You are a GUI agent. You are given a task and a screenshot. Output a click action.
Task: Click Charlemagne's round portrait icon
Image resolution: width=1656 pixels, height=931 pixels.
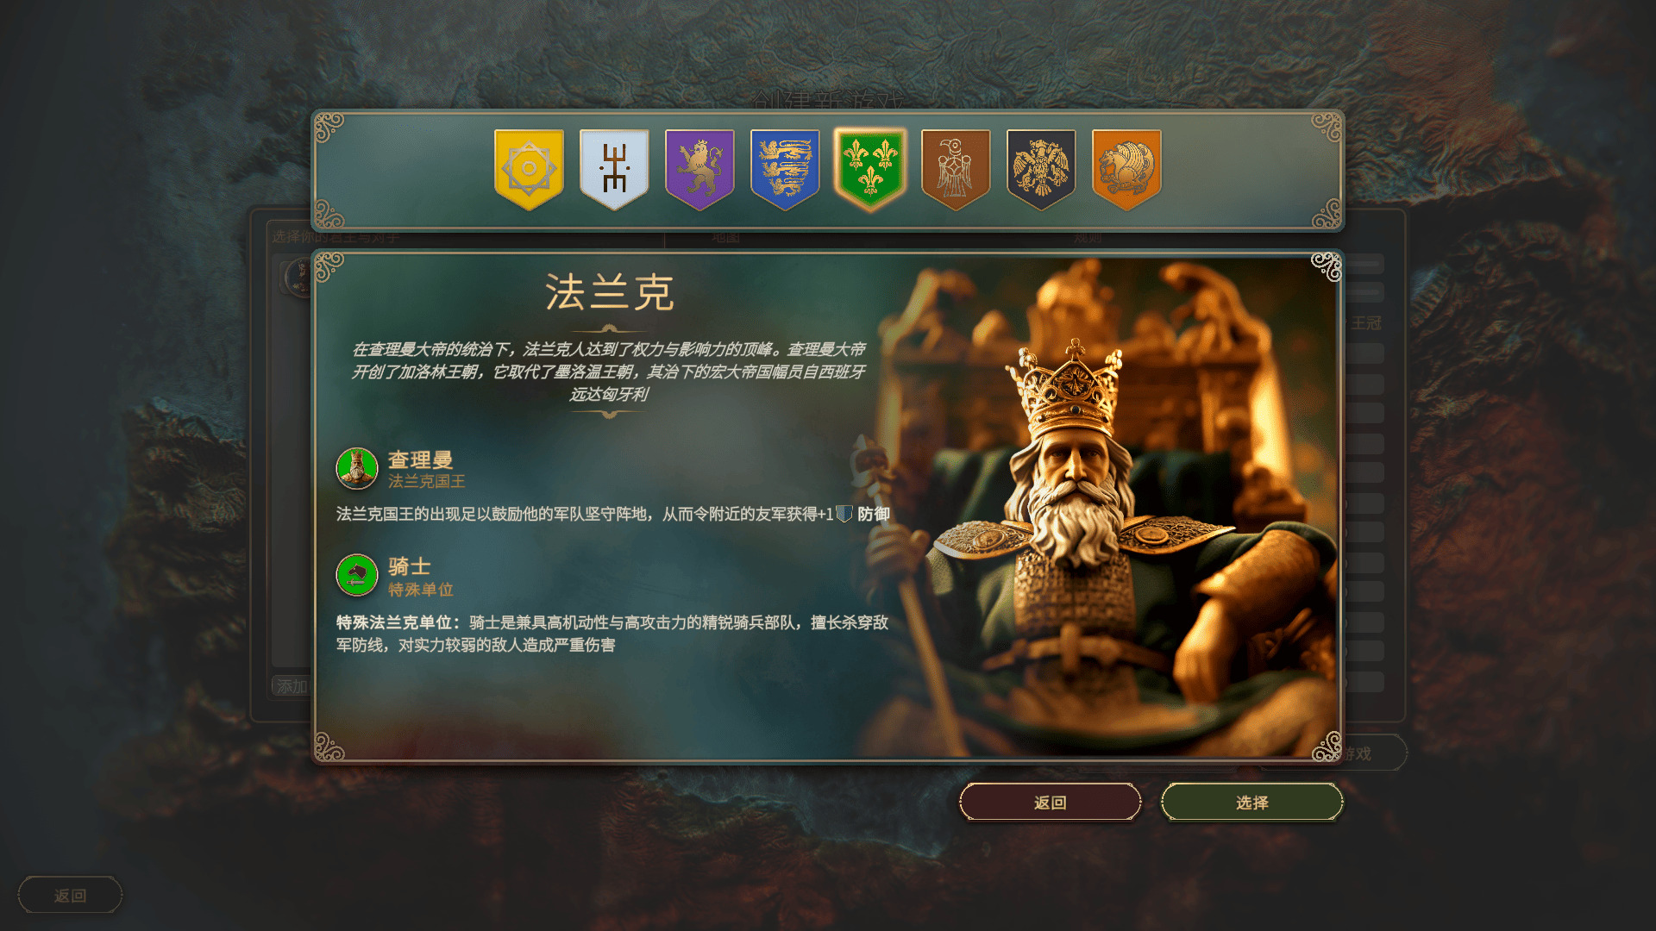pos(357,468)
